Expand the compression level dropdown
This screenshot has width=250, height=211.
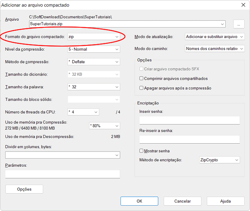[x=93, y=49]
